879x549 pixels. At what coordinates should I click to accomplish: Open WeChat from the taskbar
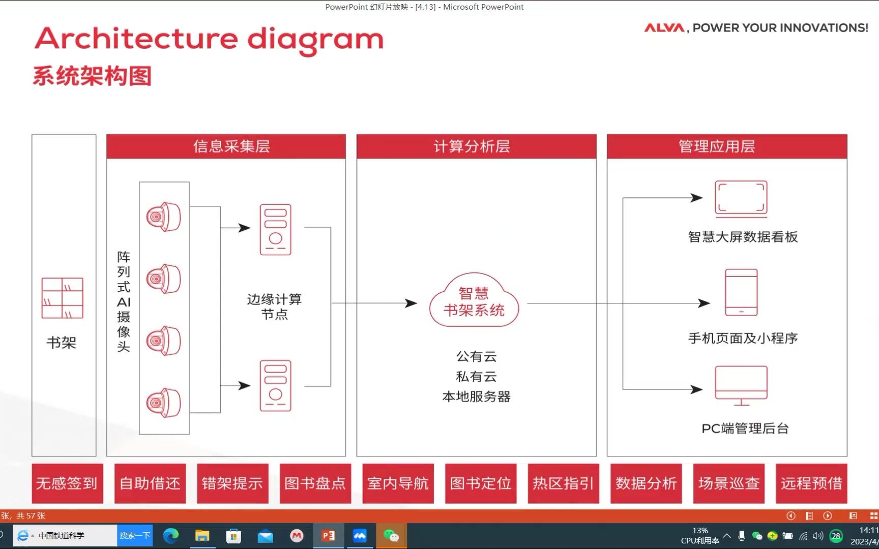pyautogui.click(x=391, y=536)
